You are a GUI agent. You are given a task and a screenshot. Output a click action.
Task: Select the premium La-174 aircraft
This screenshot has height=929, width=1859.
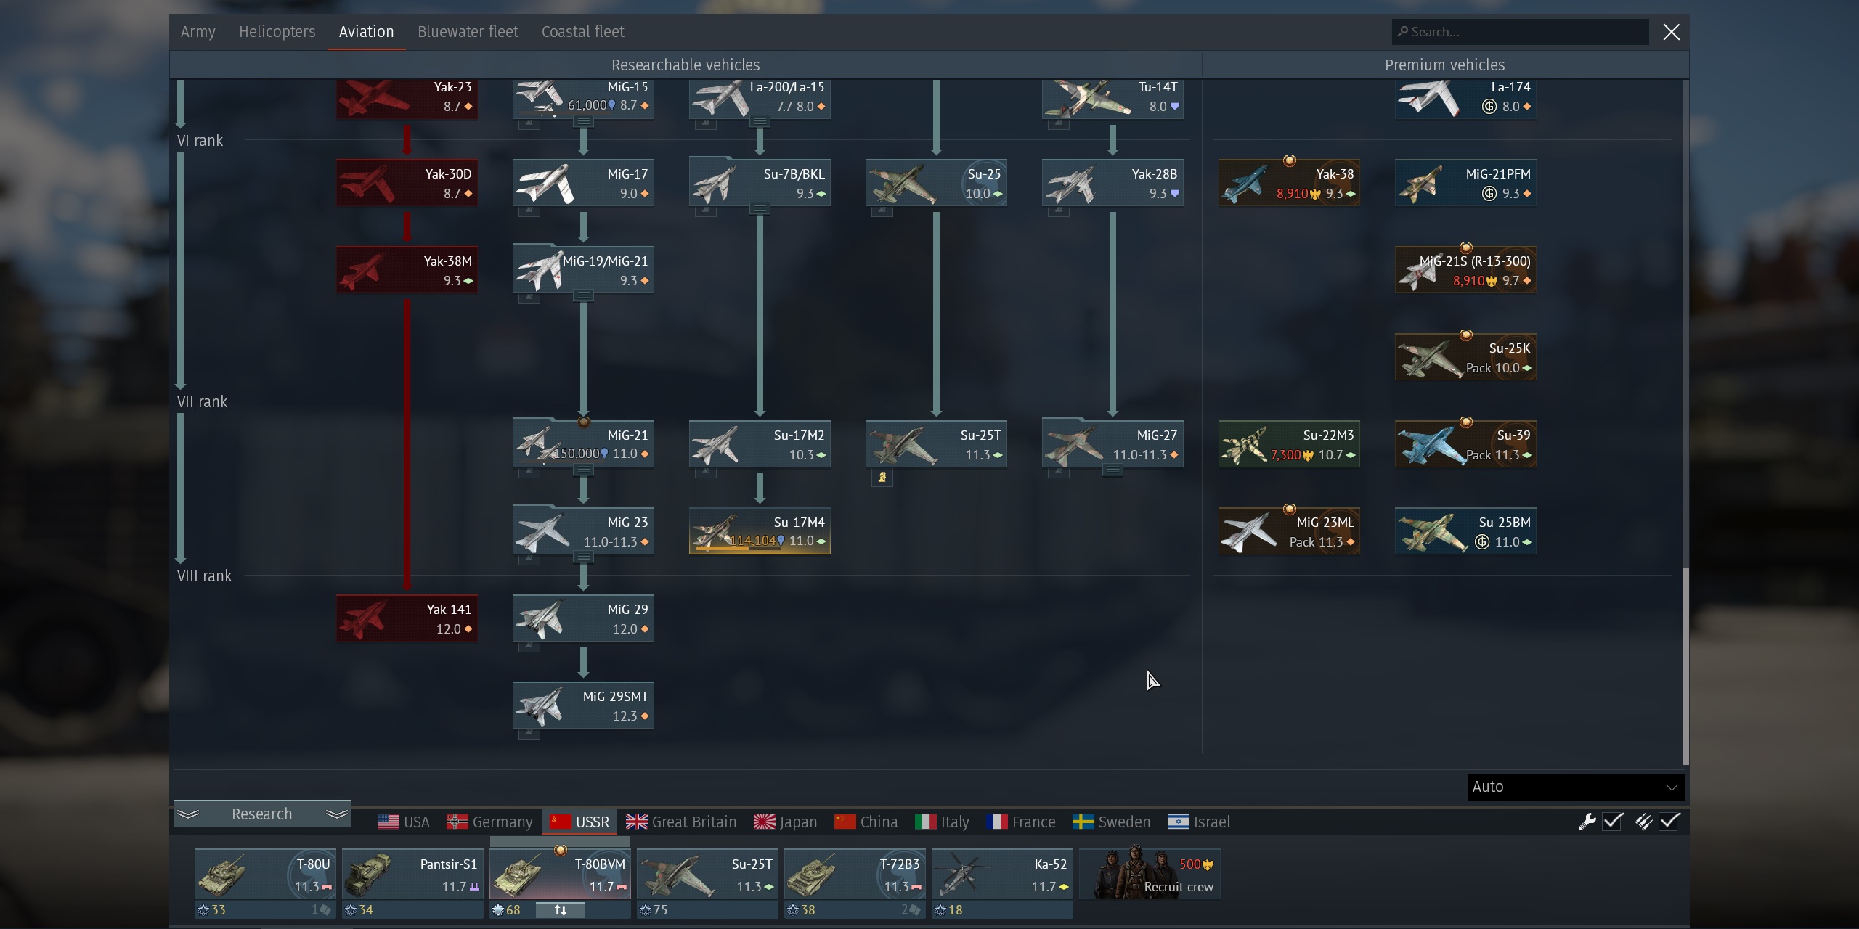[1465, 99]
